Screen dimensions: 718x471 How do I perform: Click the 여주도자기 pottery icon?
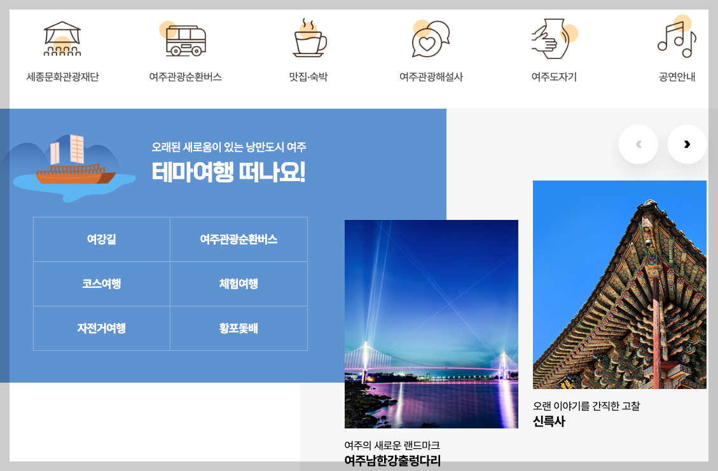pyautogui.click(x=553, y=39)
